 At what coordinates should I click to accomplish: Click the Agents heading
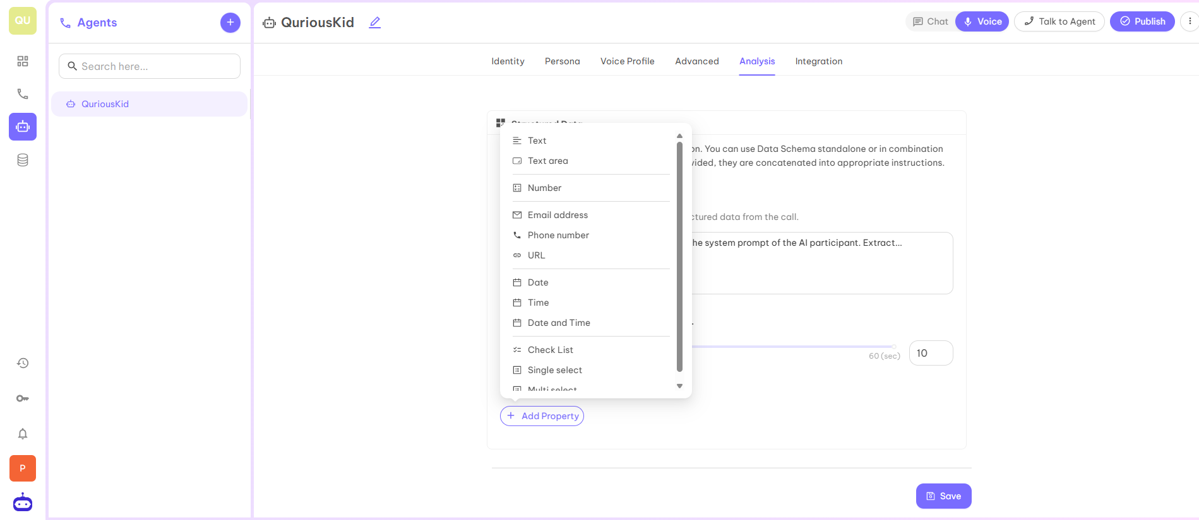[x=97, y=23]
